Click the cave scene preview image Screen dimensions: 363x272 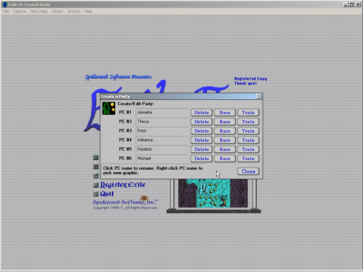tap(213, 193)
